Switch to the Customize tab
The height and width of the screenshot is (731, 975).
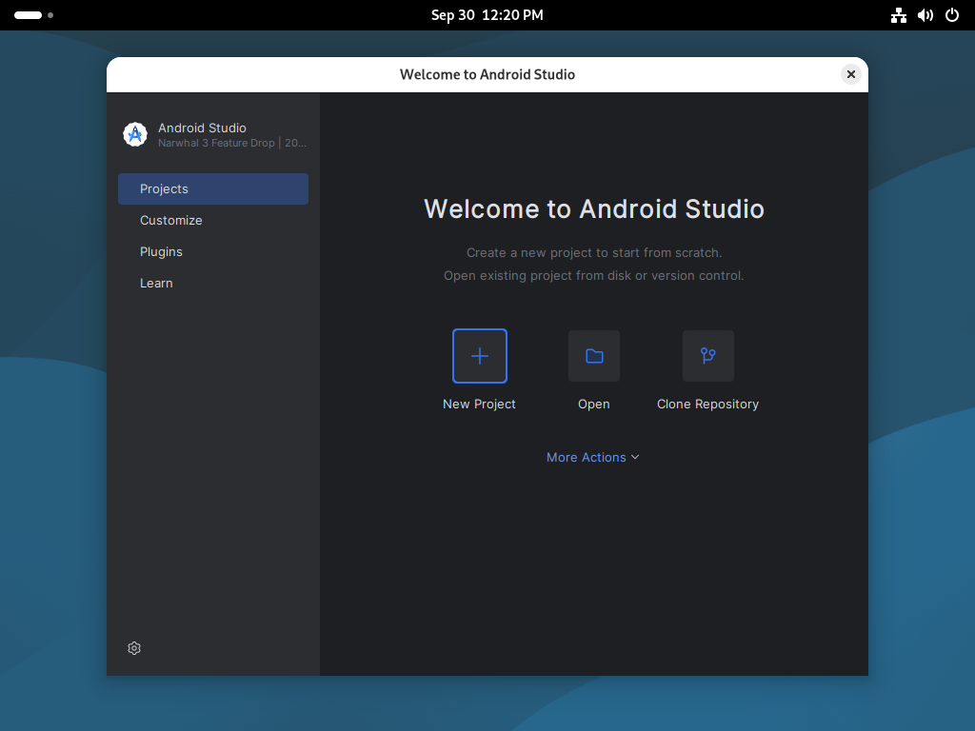[171, 220]
